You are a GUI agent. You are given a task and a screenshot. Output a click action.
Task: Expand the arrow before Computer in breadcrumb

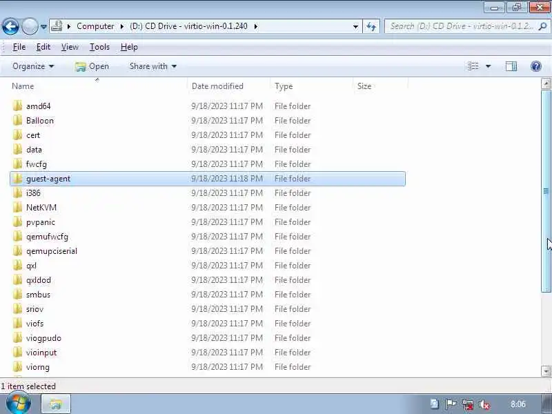(x=69, y=26)
